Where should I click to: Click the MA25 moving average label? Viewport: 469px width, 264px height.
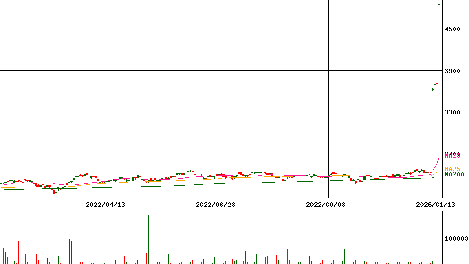click(452, 155)
